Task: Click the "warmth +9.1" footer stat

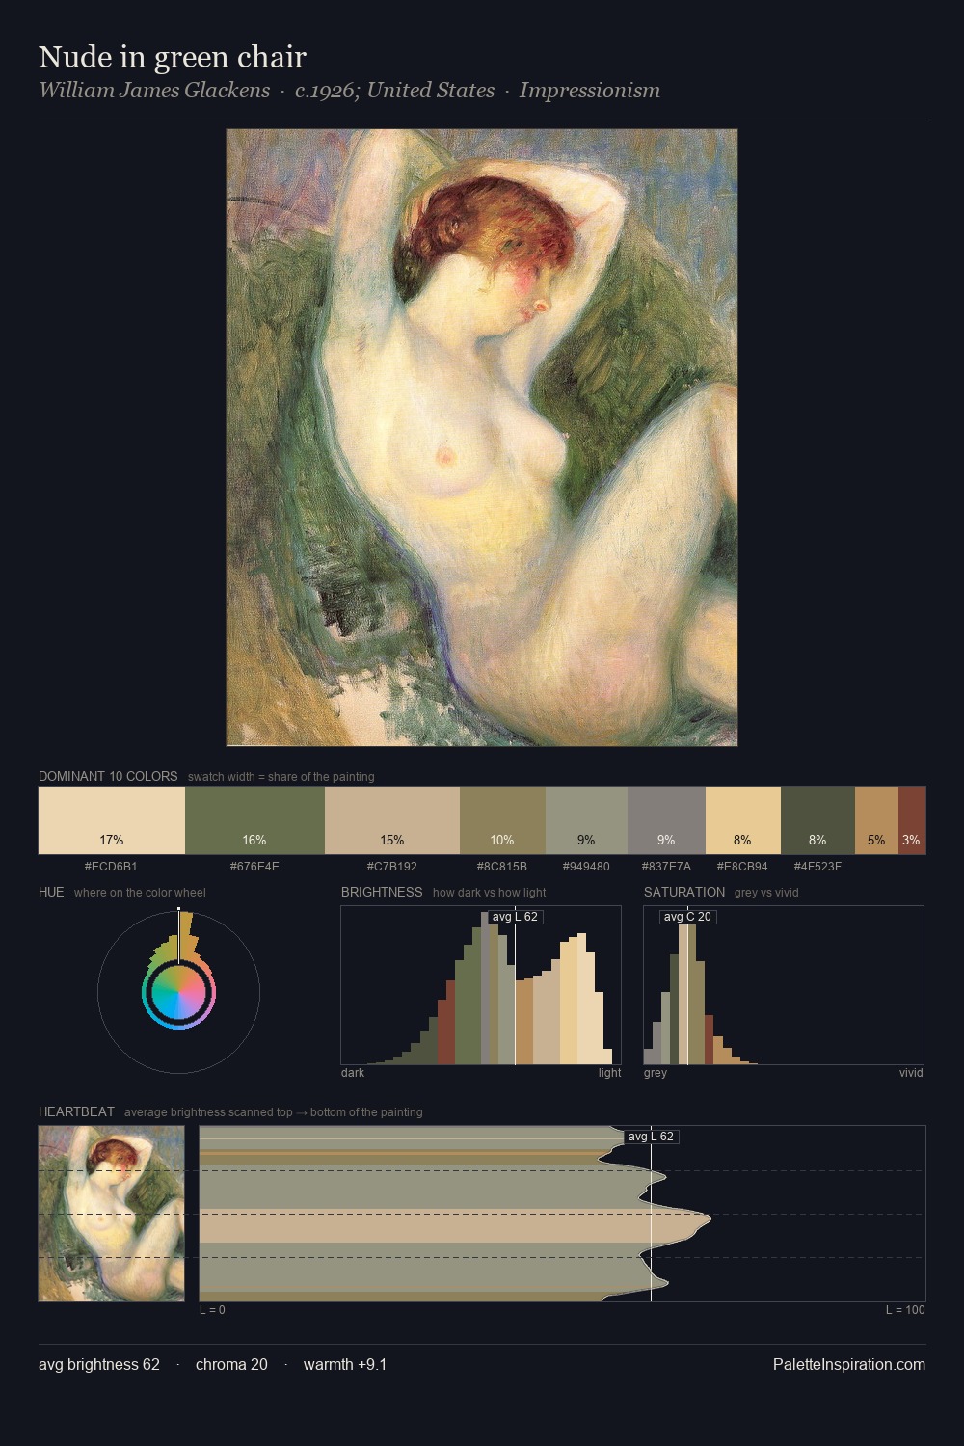Action: click(x=345, y=1364)
